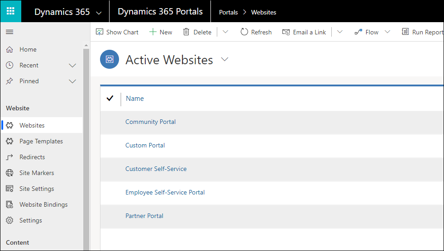The width and height of the screenshot is (444, 251).
Task: Open the app launcher waffle icon
Action: (x=10, y=11)
